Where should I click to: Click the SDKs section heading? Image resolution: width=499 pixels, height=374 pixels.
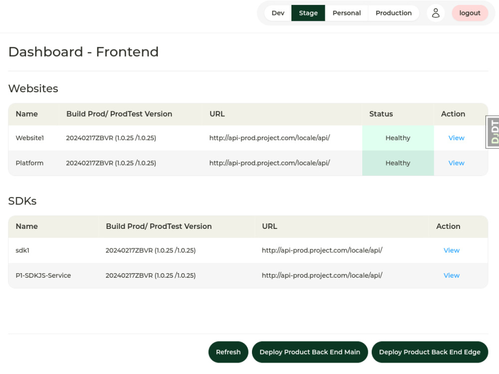22,201
